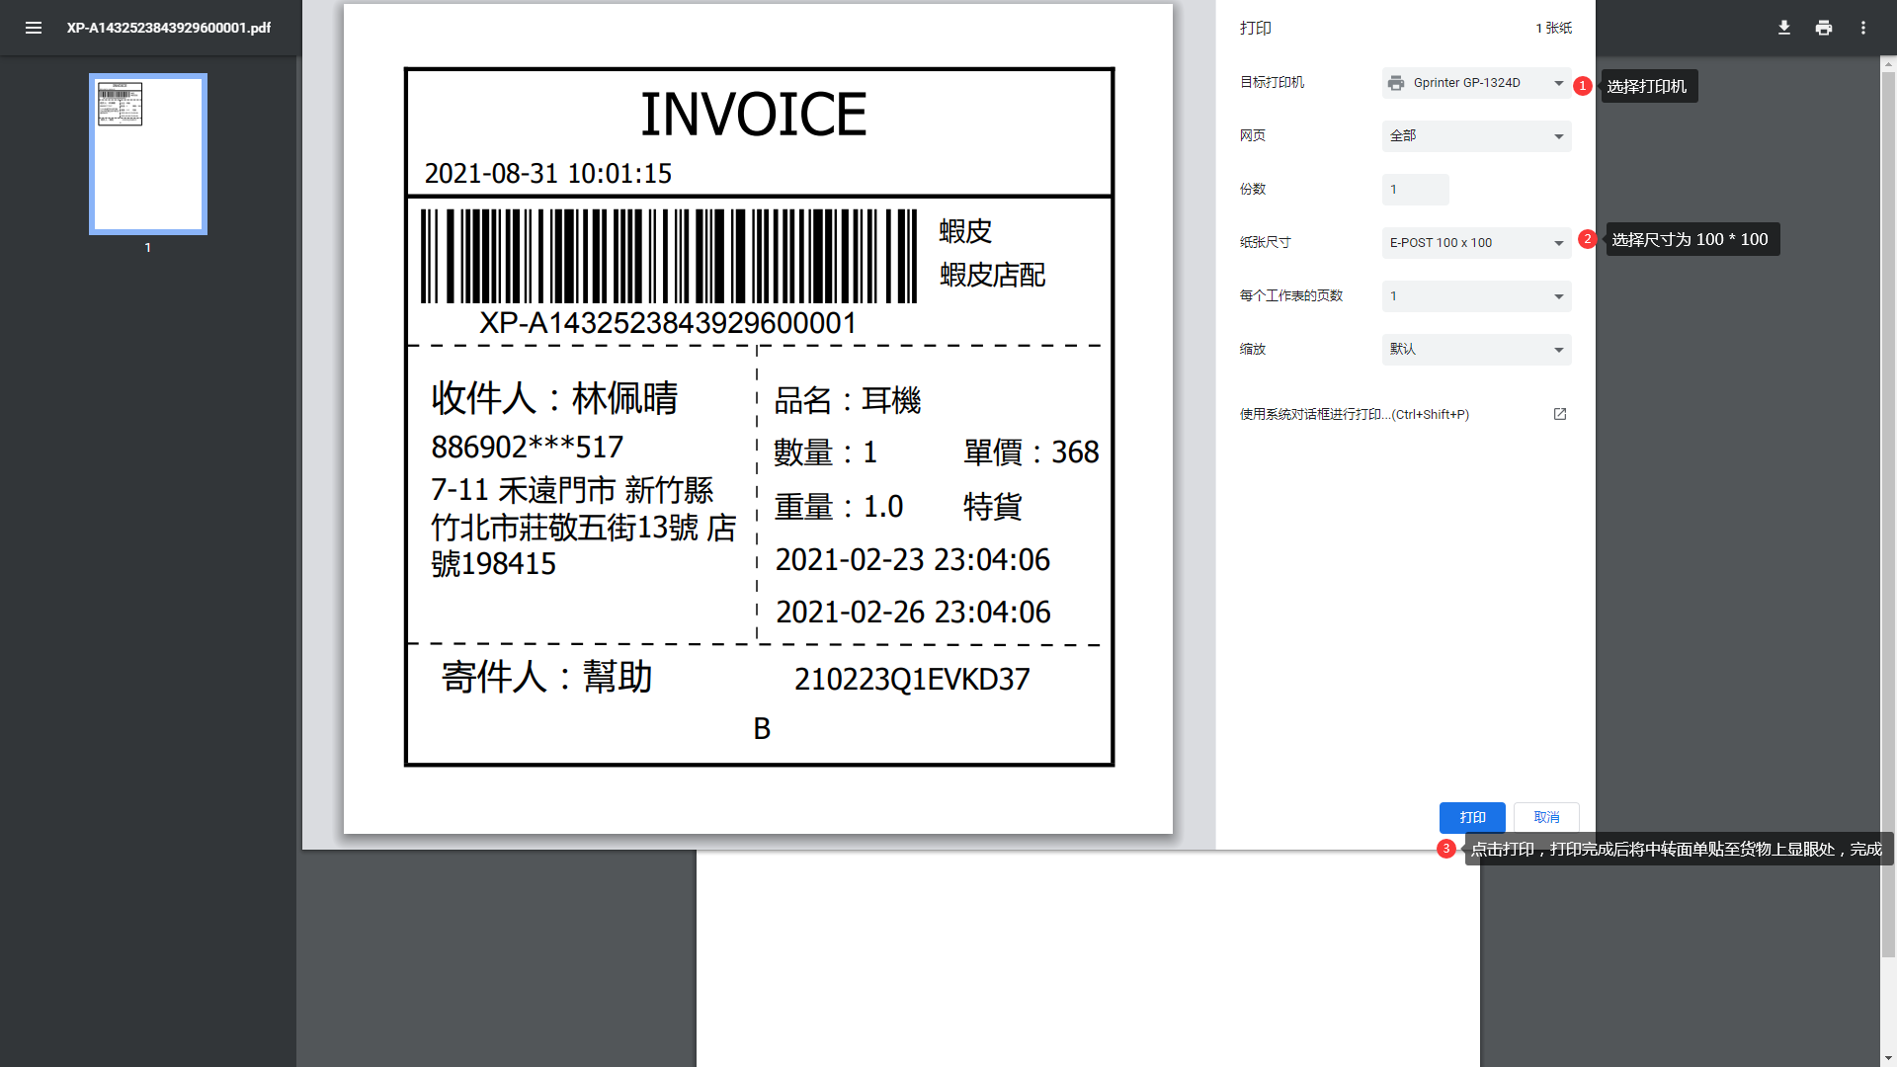The image size is (1897, 1067).
Task: Click 使用系统对话框进行打印 link
Action: (x=1354, y=415)
